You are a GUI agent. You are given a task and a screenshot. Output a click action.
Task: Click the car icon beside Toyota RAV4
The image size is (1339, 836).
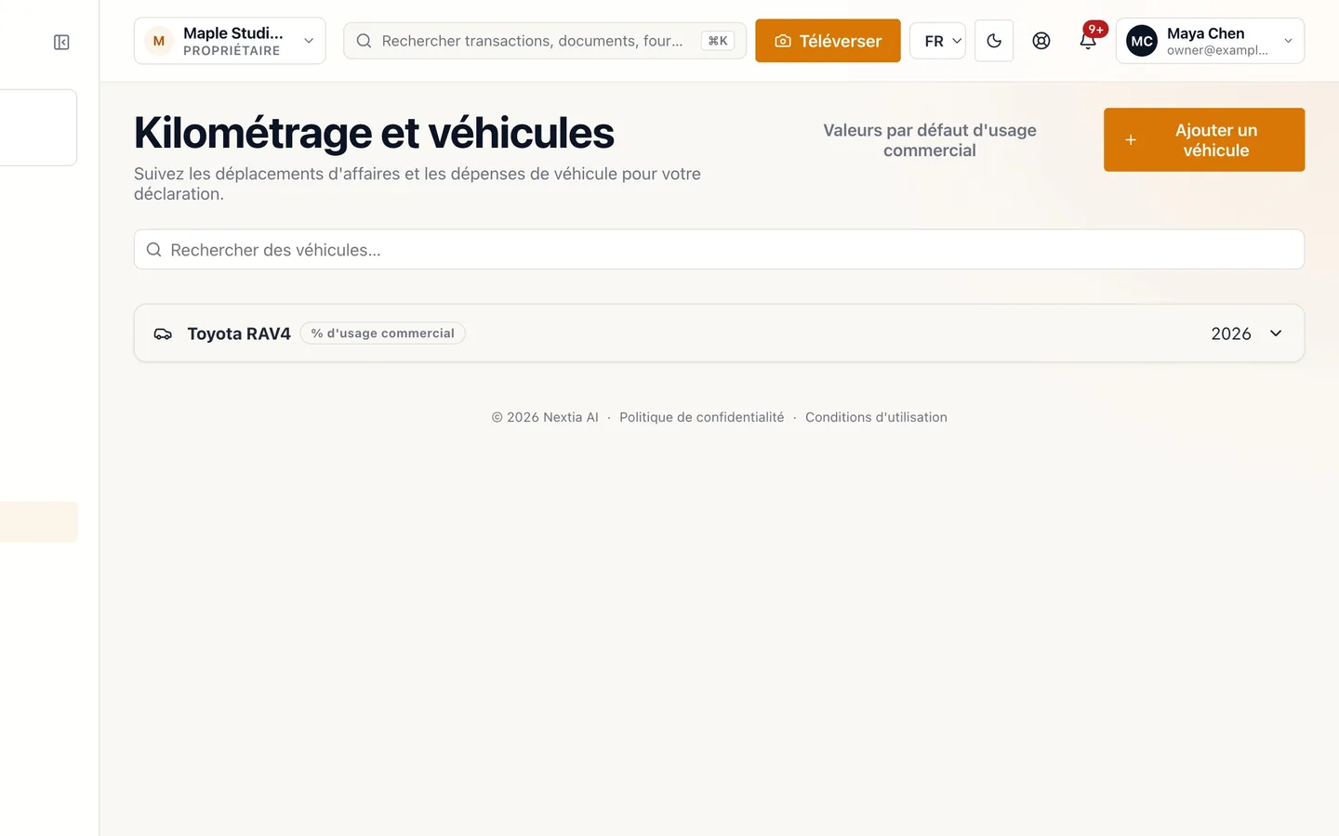[163, 333]
